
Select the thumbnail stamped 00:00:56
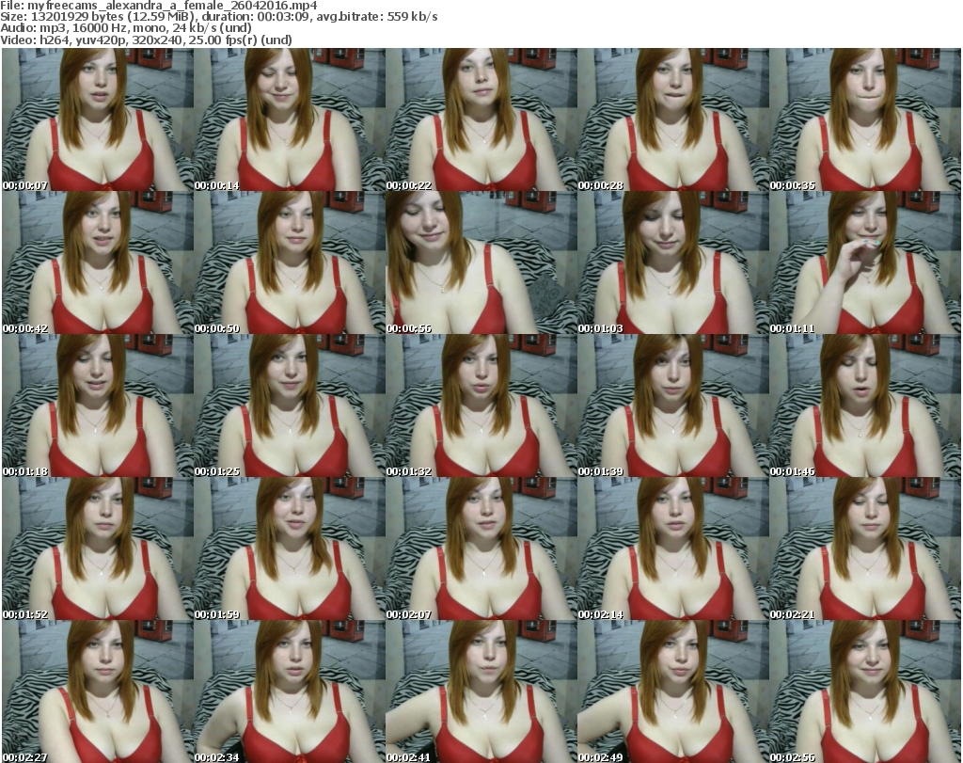tap(481, 262)
